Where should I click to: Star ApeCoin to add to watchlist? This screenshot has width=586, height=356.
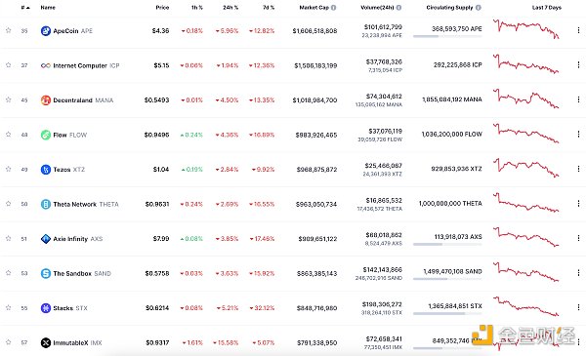click(8, 30)
